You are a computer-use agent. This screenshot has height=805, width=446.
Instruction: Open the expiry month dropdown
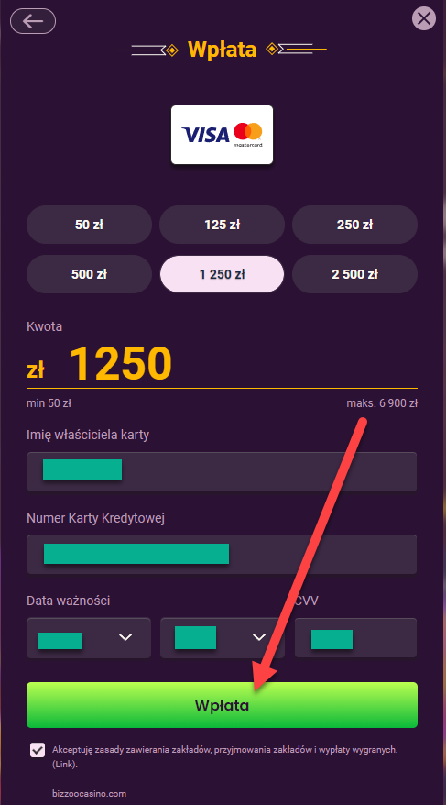[89, 638]
